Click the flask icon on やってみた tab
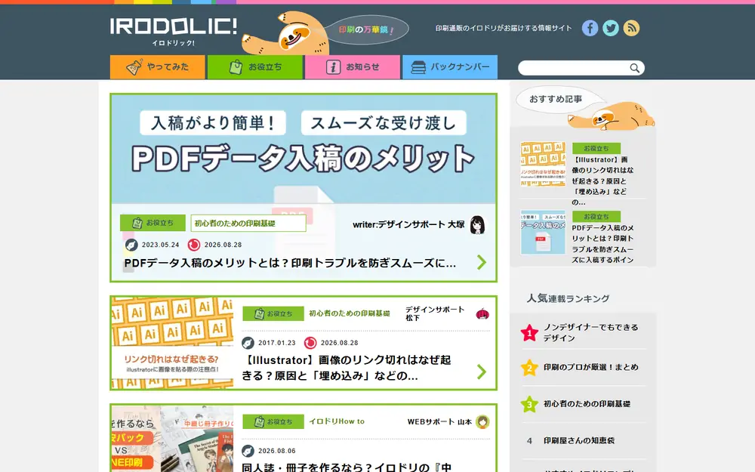This screenshot has height=472, width=755. pos(134,67)
